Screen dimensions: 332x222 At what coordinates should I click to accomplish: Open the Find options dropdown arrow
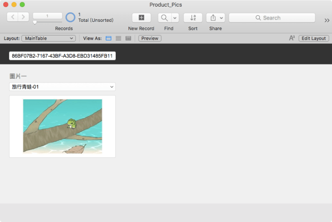click(x=175, y=18)
